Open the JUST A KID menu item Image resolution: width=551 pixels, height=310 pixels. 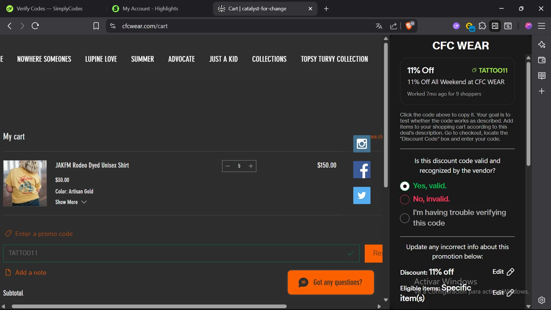tap(223, 59)
